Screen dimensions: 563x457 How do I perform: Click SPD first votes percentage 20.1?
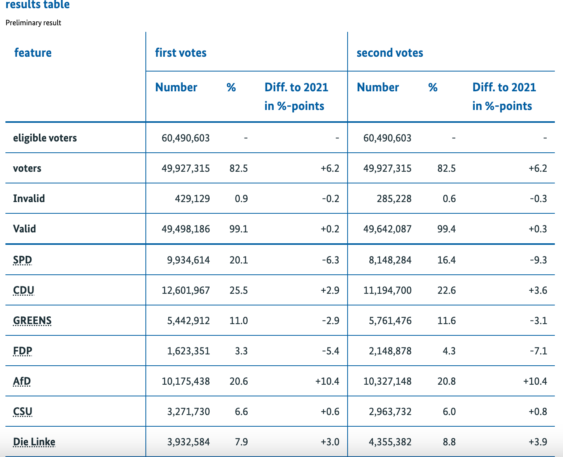(239, 260)
